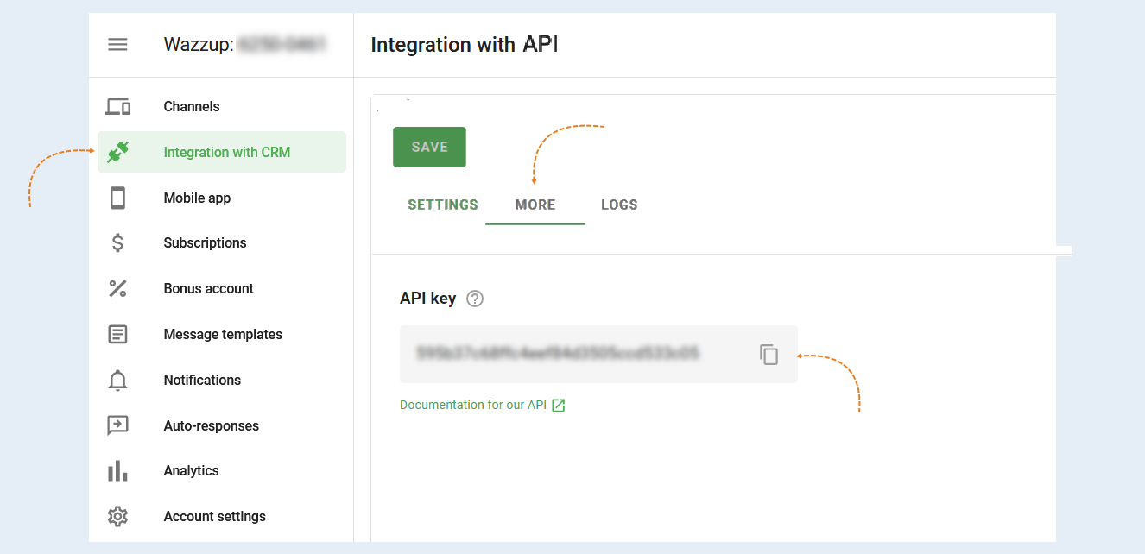1145x554 pixels.
Task: Click the green SAVE button
Action: point(429,147)
